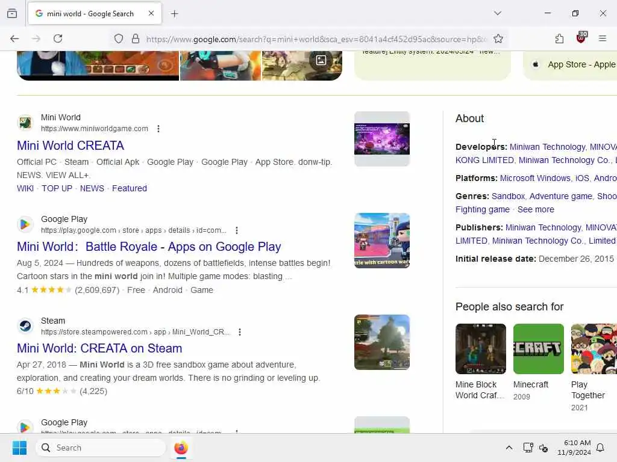Show hidden system tray icons
The image size is (617, 462).
[x=509, y=448]
